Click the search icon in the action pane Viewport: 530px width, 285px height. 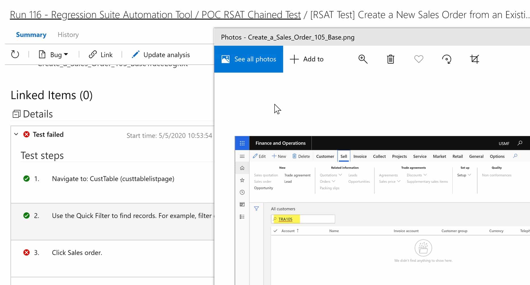pyautogui.click(x=515, y=156)
